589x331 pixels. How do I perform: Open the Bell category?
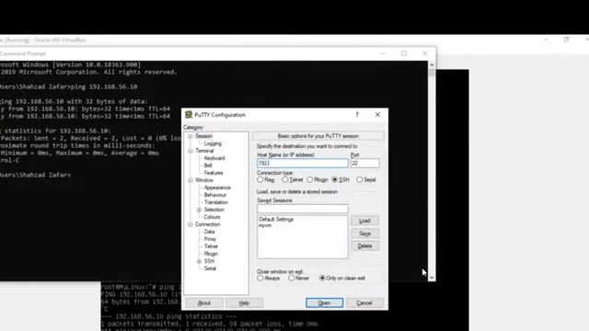pyautogui.click(x=208, y=165)
